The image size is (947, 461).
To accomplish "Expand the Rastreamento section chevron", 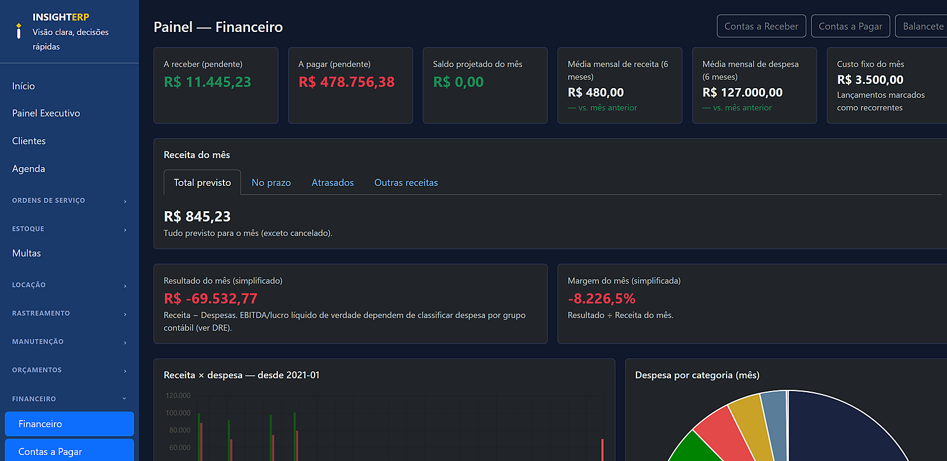I will (x=125, y=314).
